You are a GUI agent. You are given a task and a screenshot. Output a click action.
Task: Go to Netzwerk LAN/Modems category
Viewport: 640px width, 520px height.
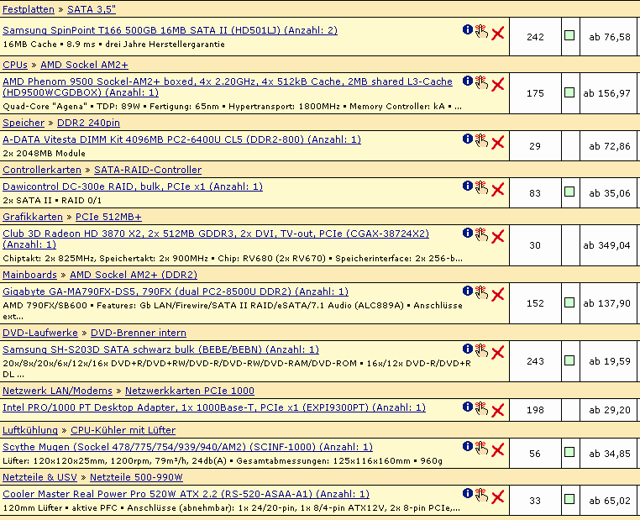(x=57, y=391)
